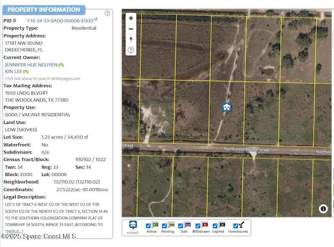334x247 pixels.
Task: Select the Property Information header tab
Action: point(44,10)
